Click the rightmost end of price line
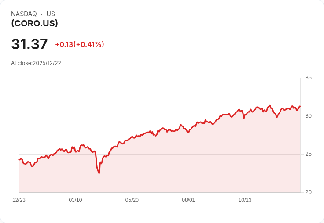This screenshot has width=324, height=223. (300, 106)
